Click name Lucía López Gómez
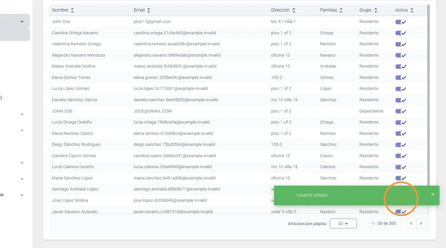Image resolution: width=446 pixels, height=248 pixels. [71, 88]
